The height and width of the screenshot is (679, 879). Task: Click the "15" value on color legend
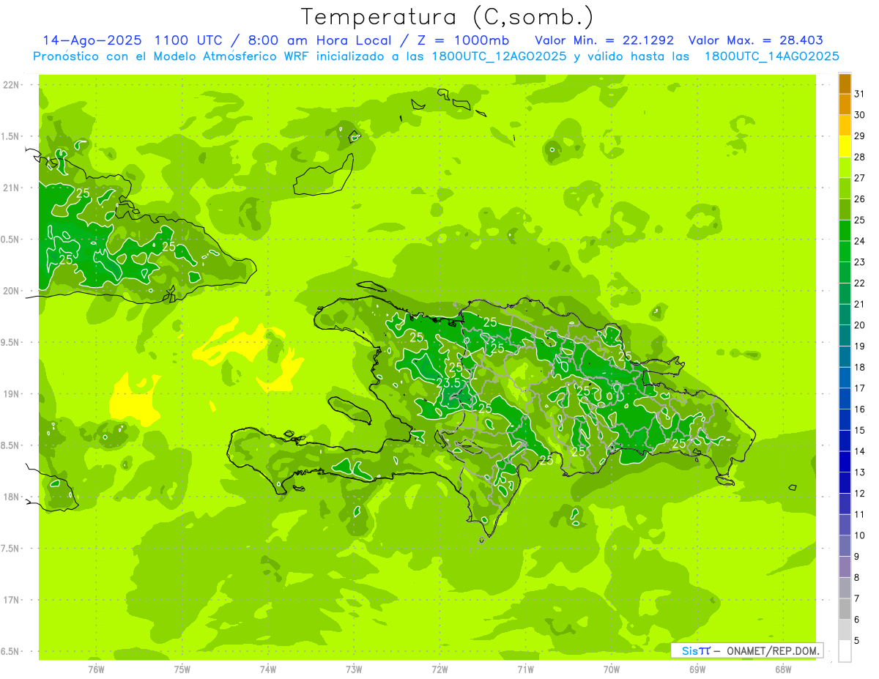(860, 430)
